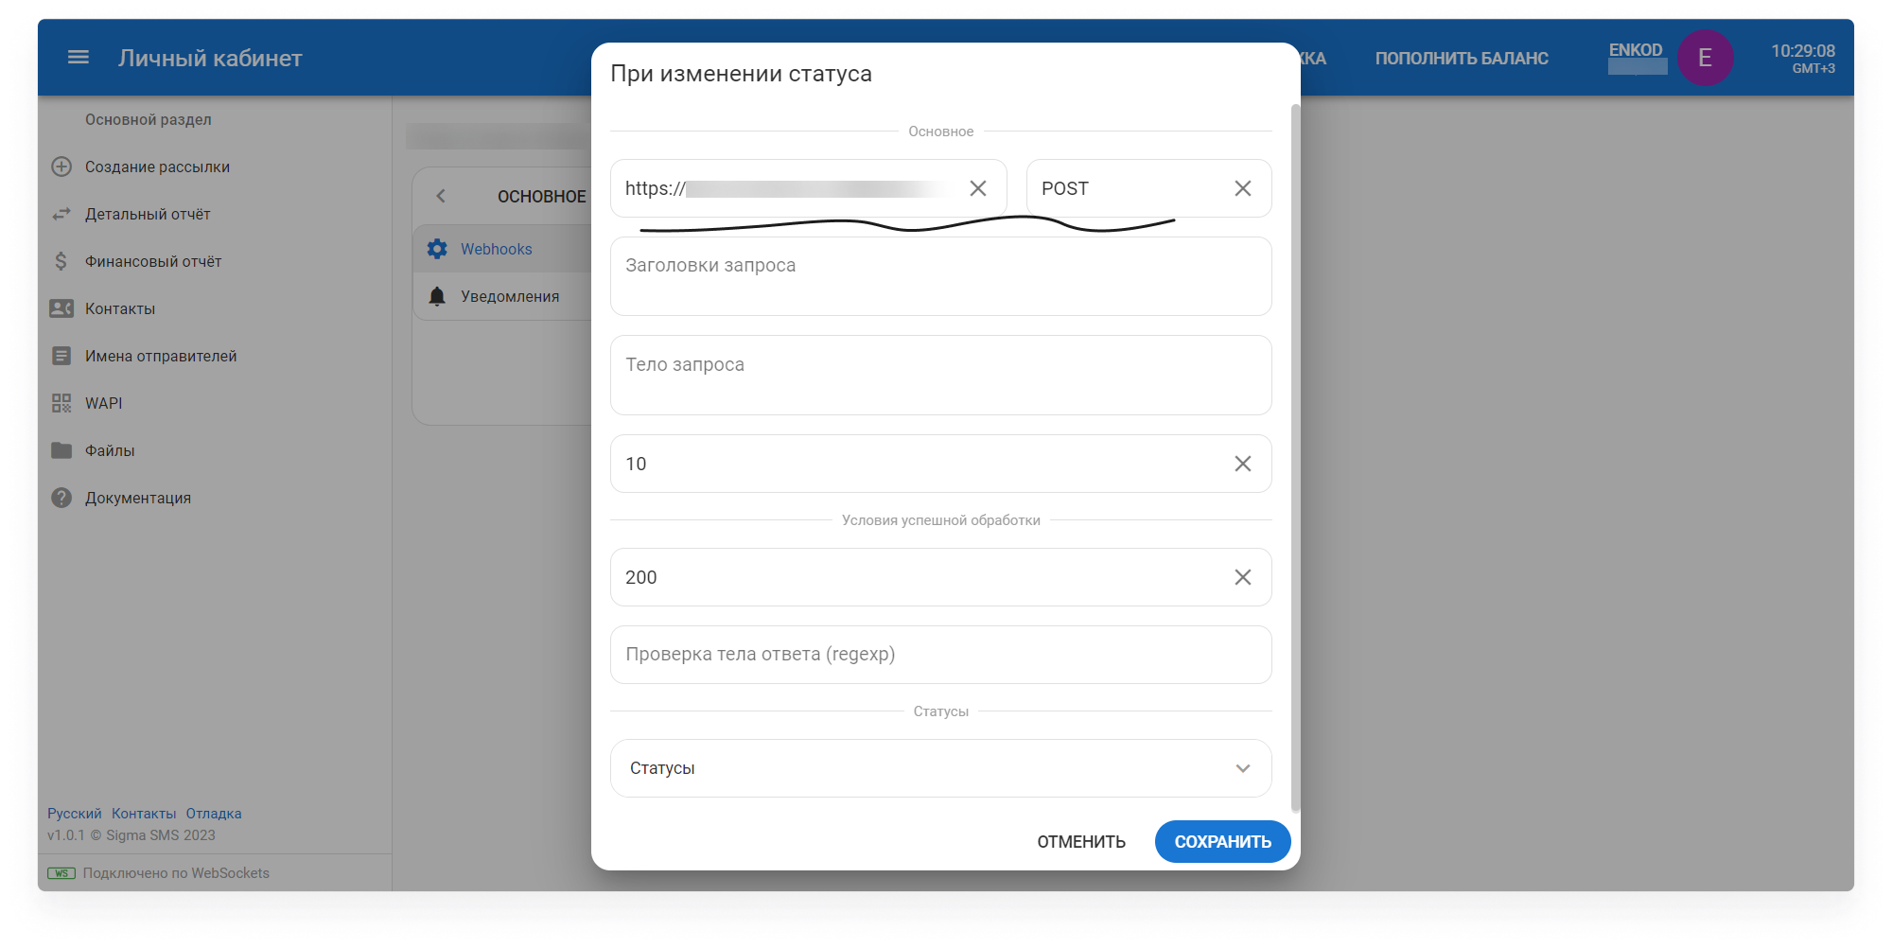Image resolution: width=1892 pixels, height=948 pixels.
Task: Click the Файлы folder icon
Action: click(61, 450)
